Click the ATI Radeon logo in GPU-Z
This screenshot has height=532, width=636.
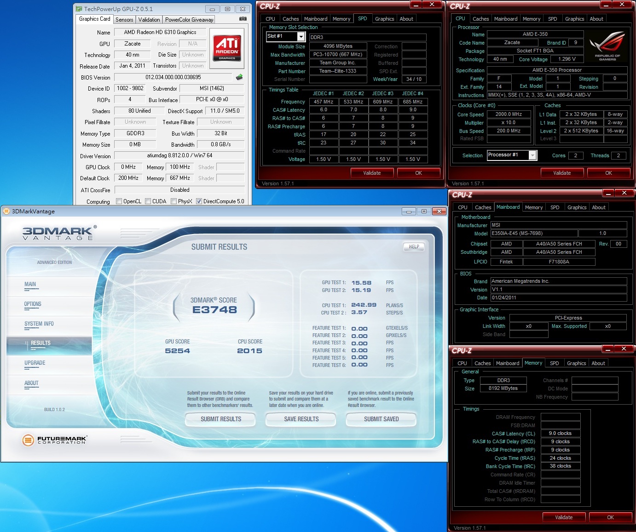coord(227,48)
